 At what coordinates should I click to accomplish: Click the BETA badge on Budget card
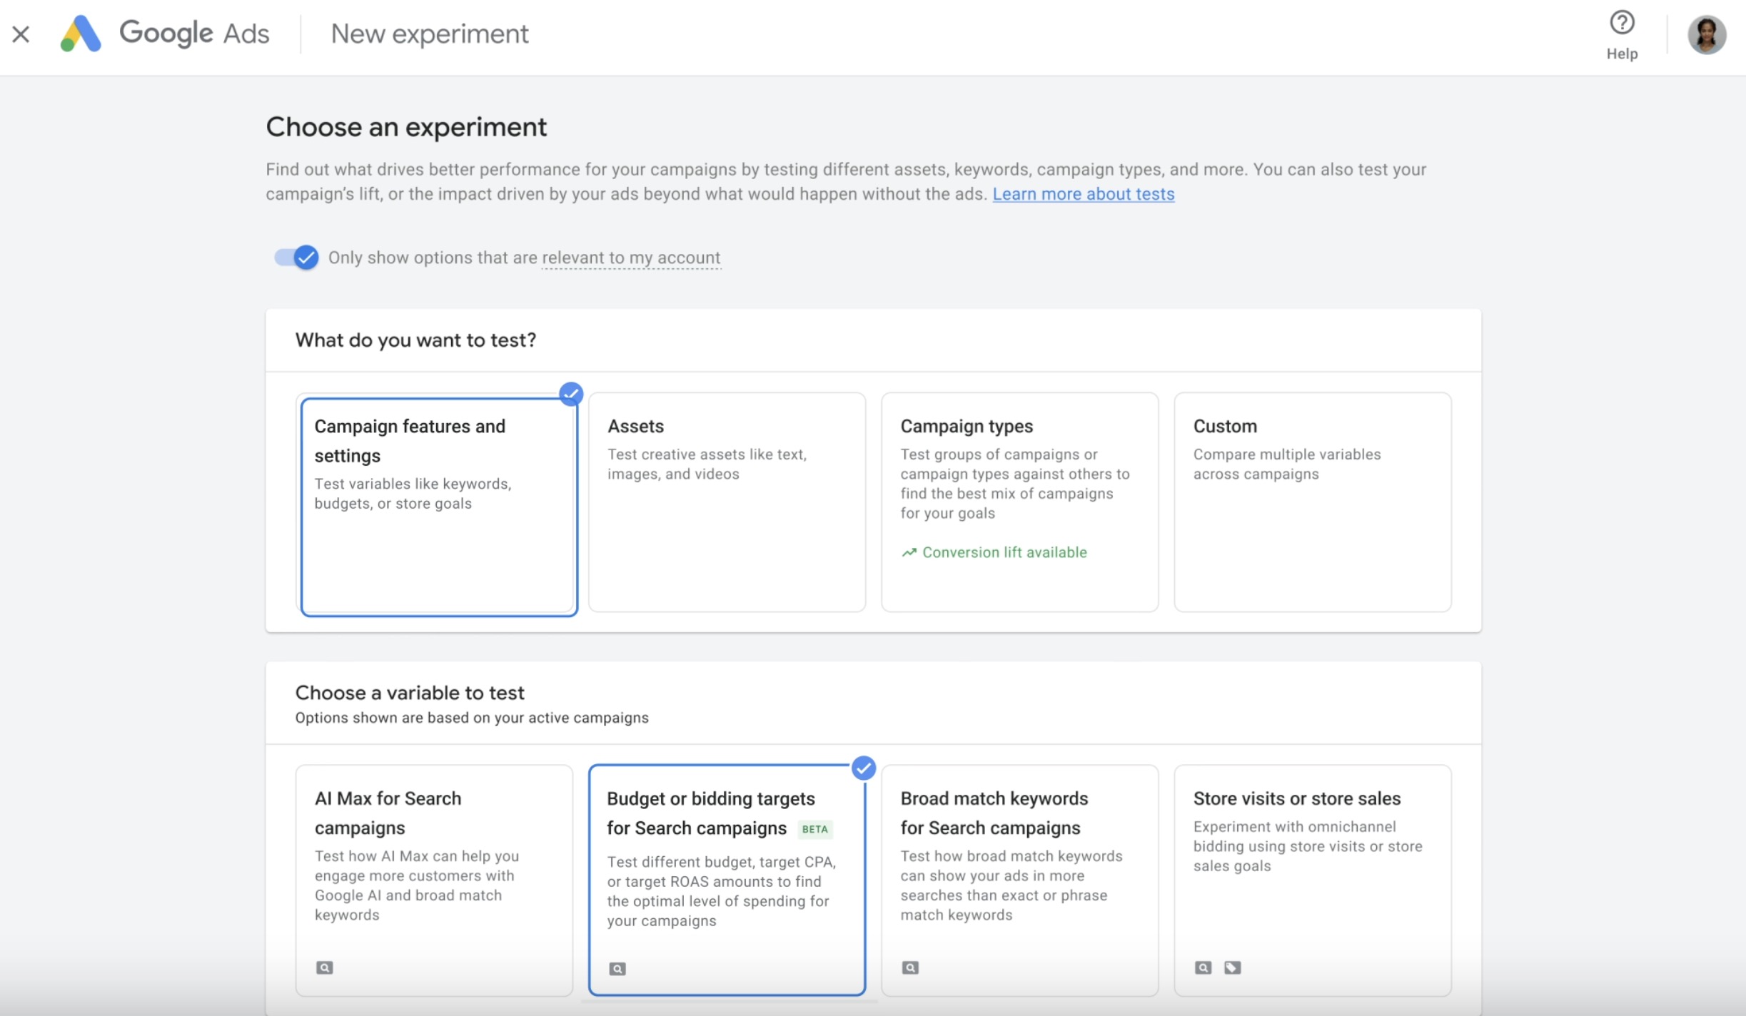pyautogui.click(x=814, y=829)
